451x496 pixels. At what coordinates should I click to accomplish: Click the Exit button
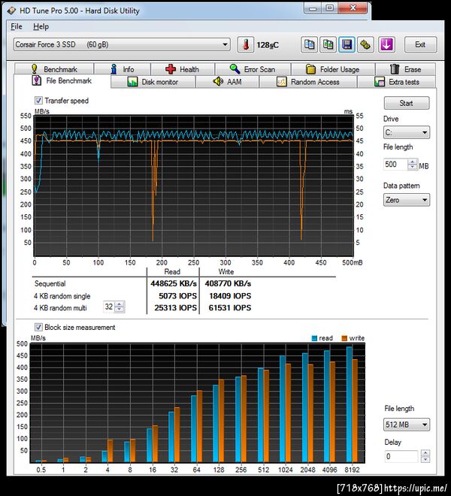click(420, 44)
